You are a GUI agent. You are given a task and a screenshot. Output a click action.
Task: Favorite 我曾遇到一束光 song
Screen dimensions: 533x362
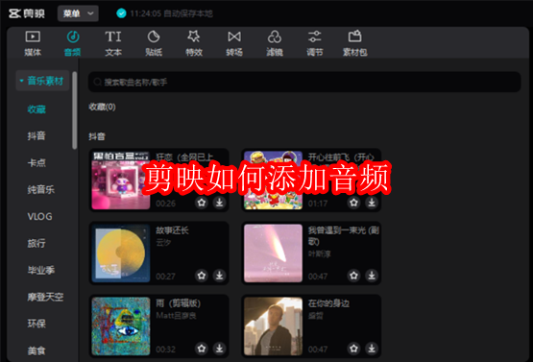pos(353,276)
